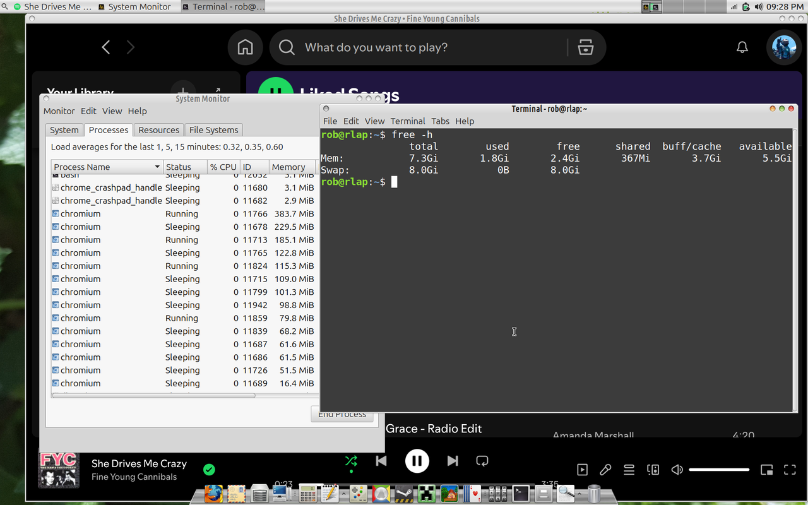Viewport: 808px width, 505px height.
Task: Click the Spotify home icon
Action: 245,47
